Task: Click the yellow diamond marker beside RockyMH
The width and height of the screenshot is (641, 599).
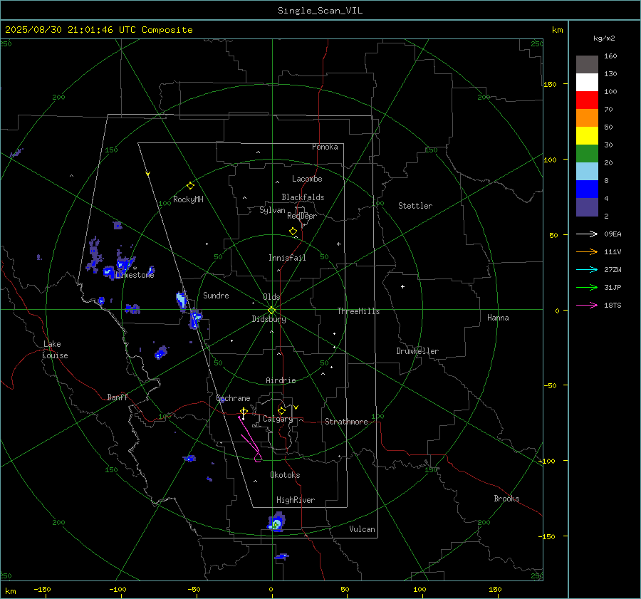Action: 190,186
